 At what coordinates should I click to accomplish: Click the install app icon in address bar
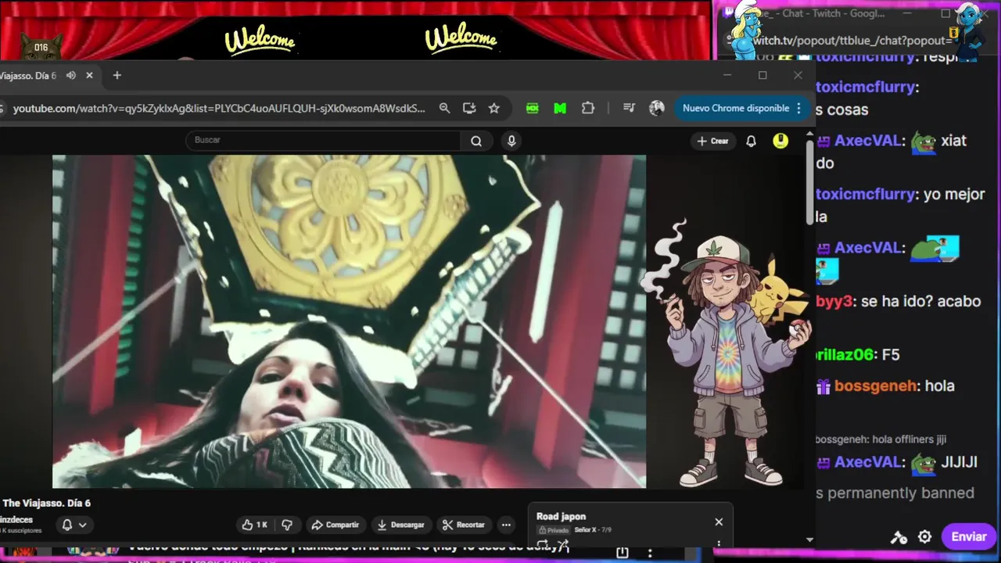[x=469, y=109]
